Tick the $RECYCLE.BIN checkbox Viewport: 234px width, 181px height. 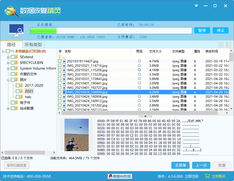pyautogui.click(x=13, y=63)
